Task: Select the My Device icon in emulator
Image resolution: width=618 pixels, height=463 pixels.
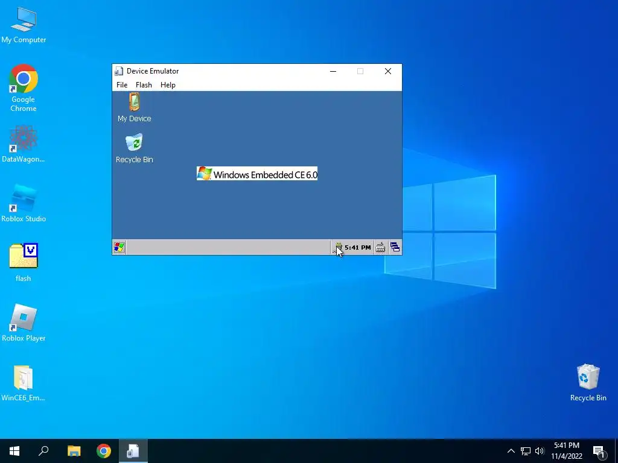Action: click(x=135, y=107)
